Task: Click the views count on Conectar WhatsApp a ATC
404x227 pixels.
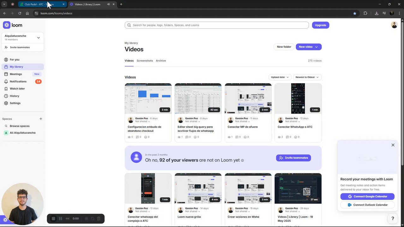Action: click(x=280, y=137)
